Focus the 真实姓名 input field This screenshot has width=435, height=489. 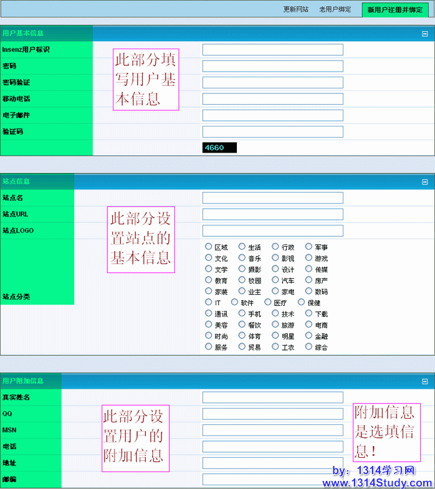[x=272, y=397]
